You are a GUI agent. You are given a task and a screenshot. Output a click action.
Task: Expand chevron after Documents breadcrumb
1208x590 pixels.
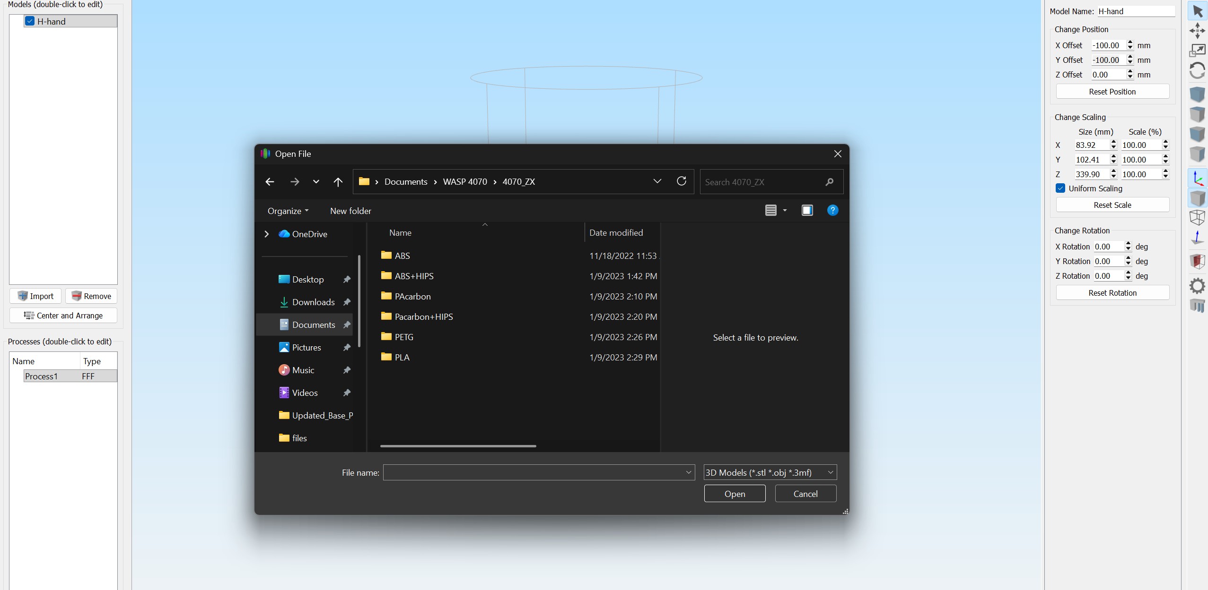click(435, 182)
